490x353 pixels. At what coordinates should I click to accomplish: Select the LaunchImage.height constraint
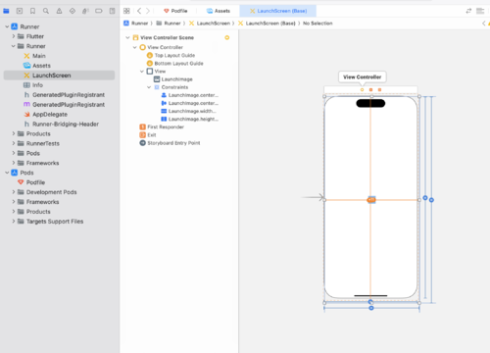click(x=193, y=119)
